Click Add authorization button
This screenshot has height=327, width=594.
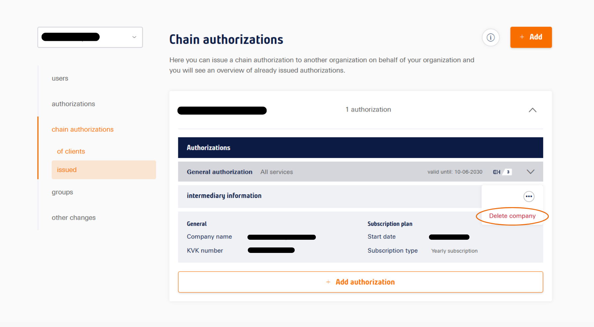tap(360, 282)
